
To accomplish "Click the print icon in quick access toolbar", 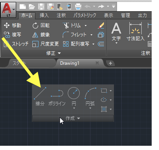I will coord(78,6).
